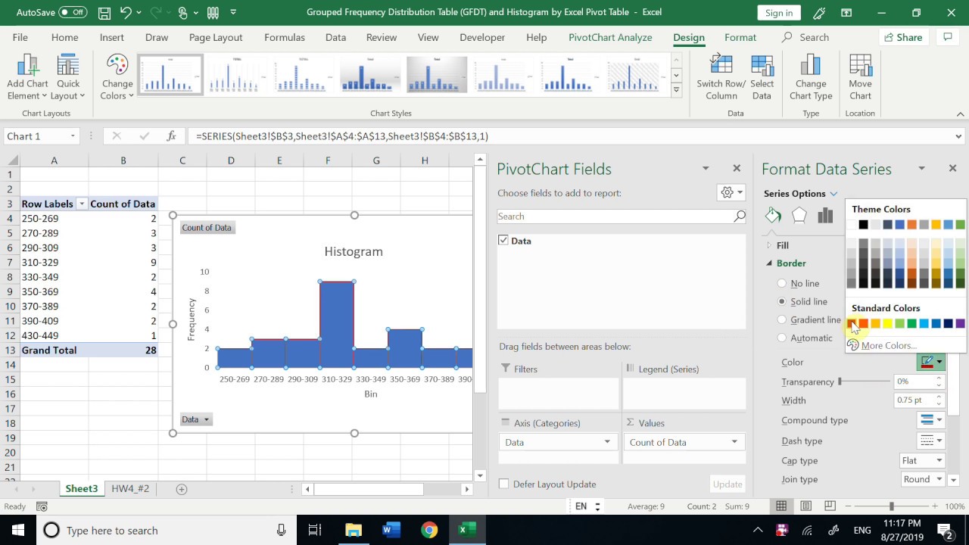Open the Quick Layout gallery
The width and height of the screenshot is (969, 545).
coord(68,77)
